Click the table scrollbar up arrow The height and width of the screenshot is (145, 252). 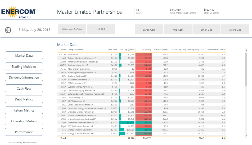[246, 50]
